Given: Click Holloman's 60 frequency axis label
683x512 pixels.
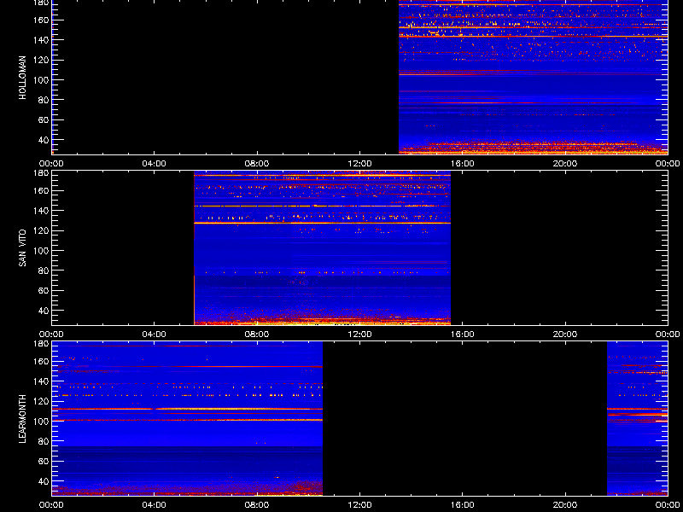Looking at the screenshot, I should (x=44, y=119).
